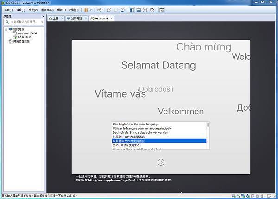Minimize the VMware Workstation window
278x199 pixels.
[256, 2]
